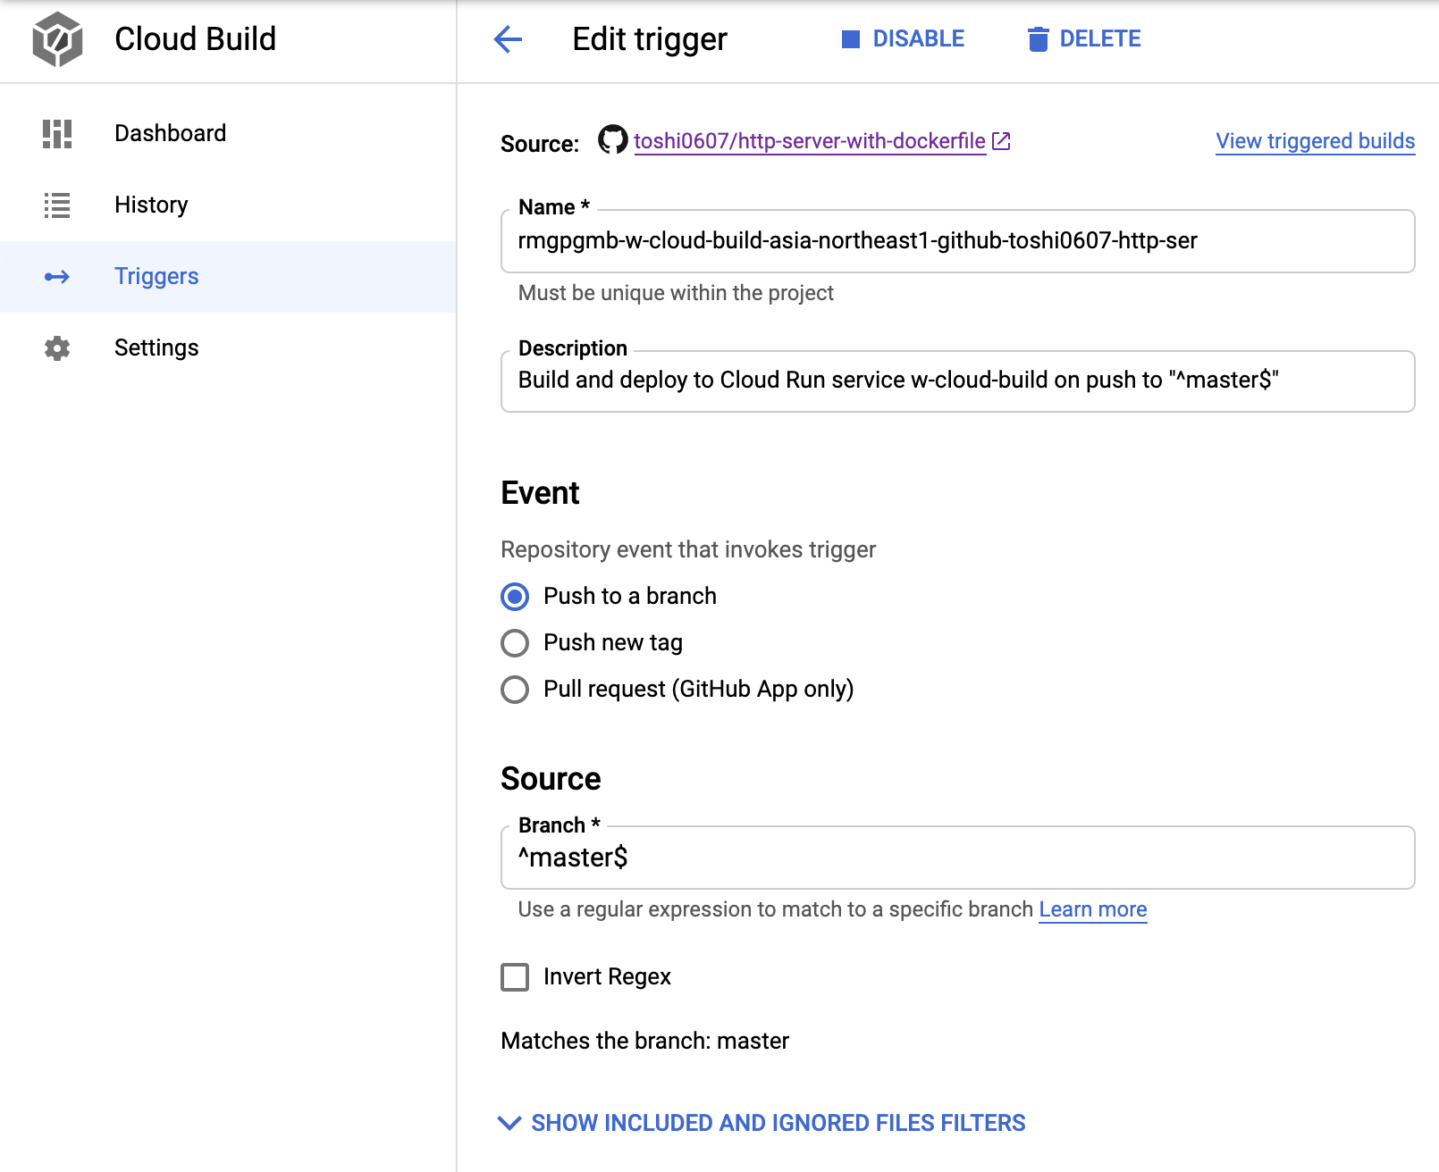Click the DISABLE button label
The width and height of the screenshot is (1439, 1172).
tap(919, 39)
